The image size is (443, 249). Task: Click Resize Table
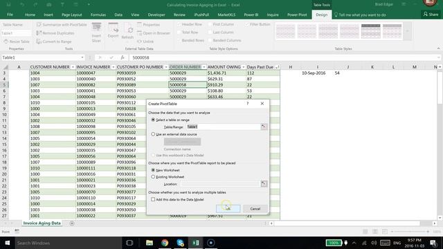pyautogui.click(x=17, y=41)
